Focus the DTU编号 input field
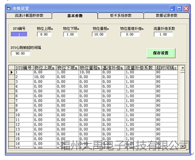 click(19, 34)
